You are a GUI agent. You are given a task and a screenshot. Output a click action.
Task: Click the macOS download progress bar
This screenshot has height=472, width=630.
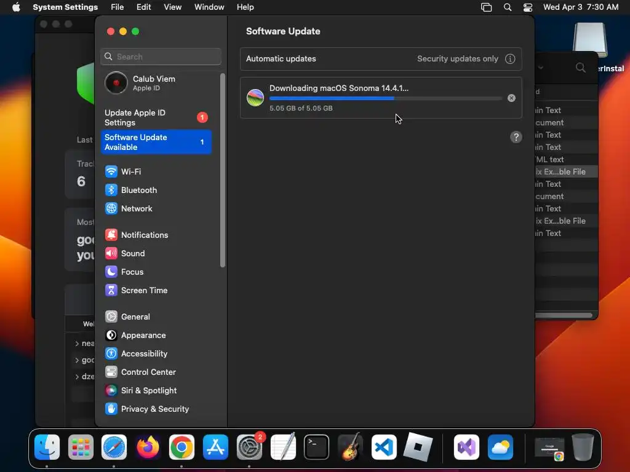[385, 98]
